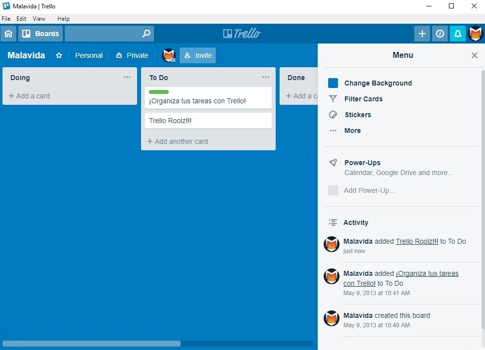The image size is (485, 350).
Task: Add a card to Doing list
Action: [x=29, y=96]
